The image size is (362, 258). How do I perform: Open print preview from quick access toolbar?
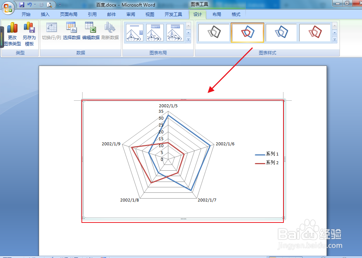coord(49,5)
